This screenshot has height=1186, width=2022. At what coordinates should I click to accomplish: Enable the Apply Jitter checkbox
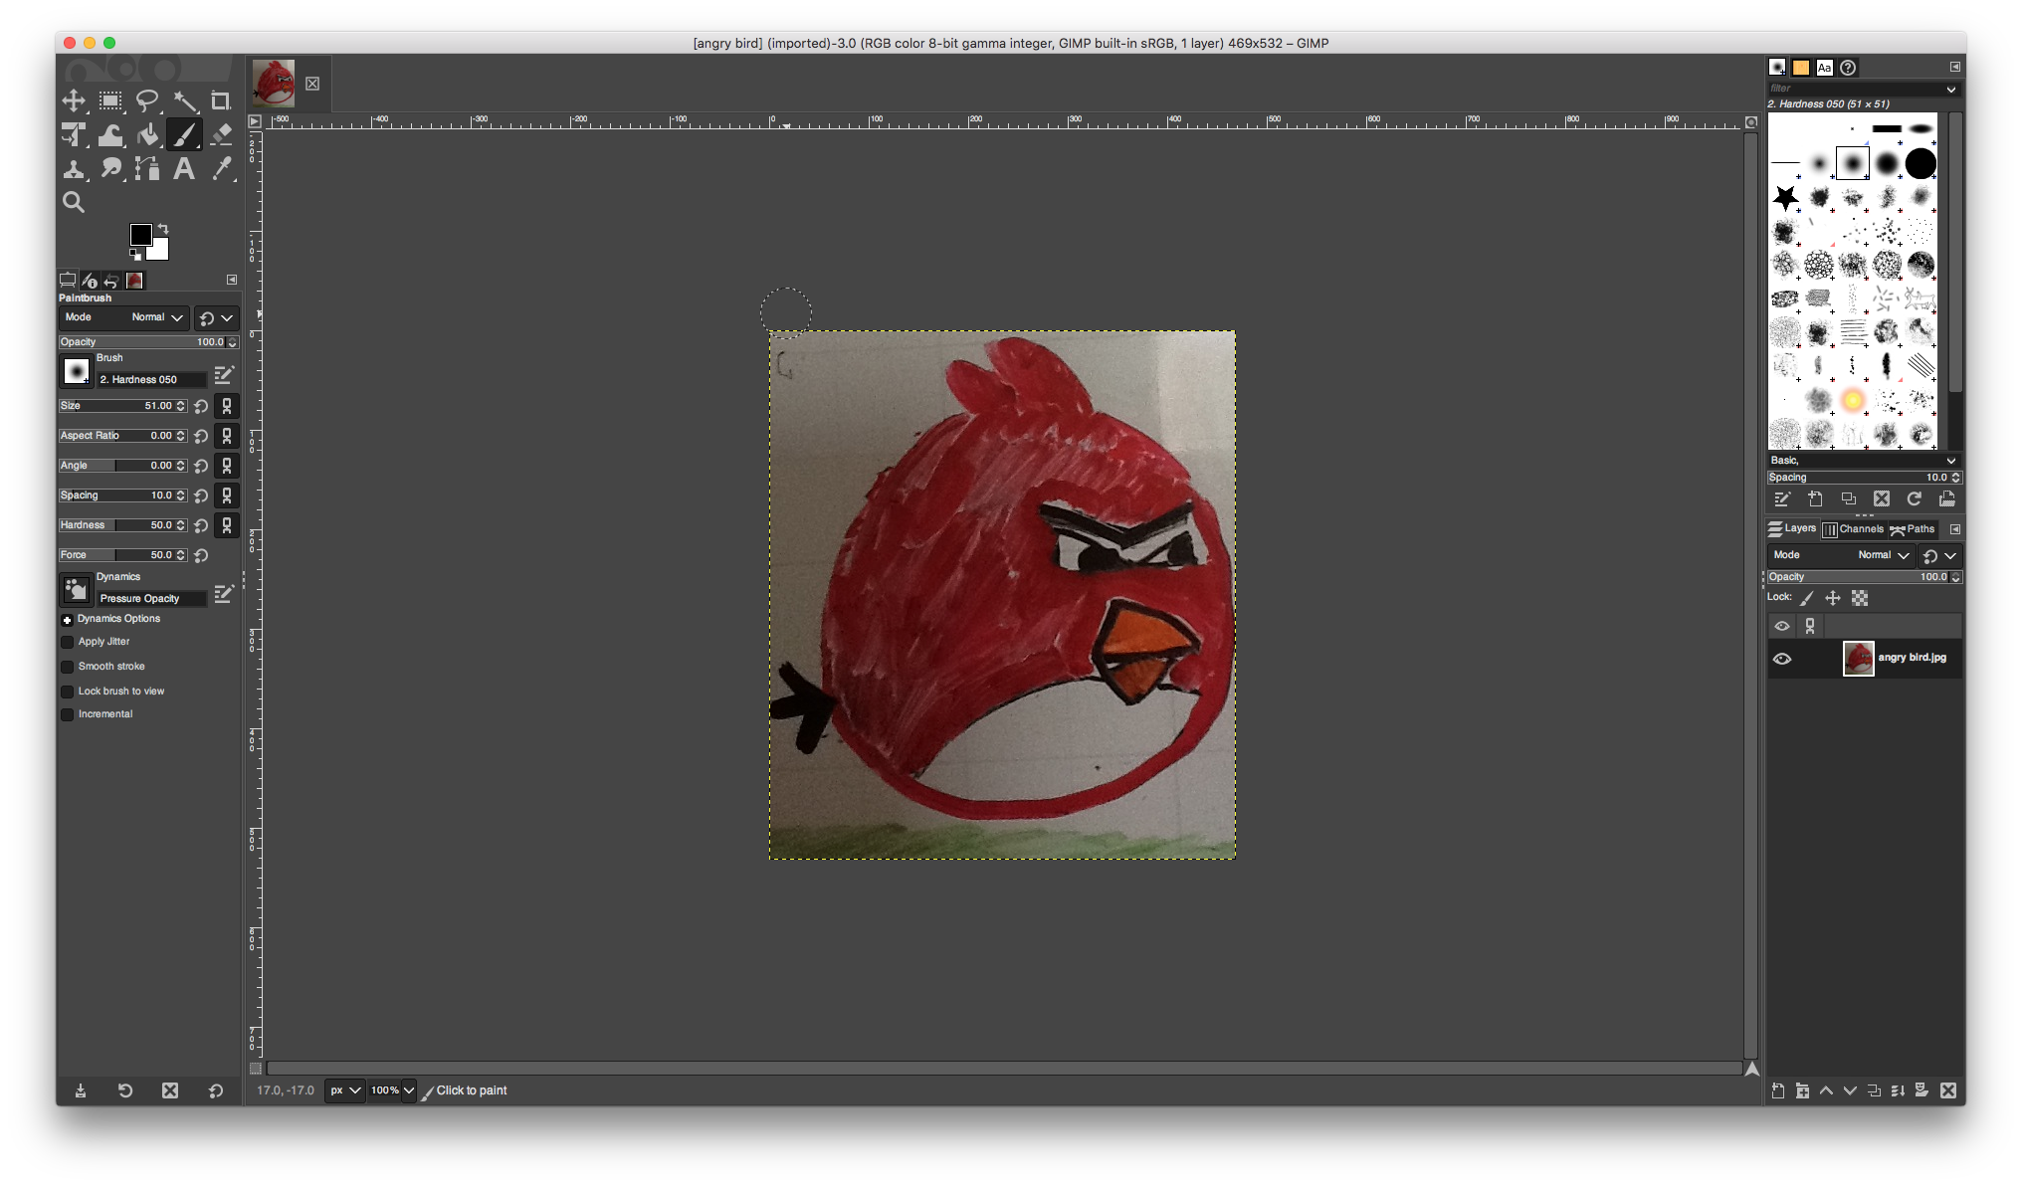point(68,642)
